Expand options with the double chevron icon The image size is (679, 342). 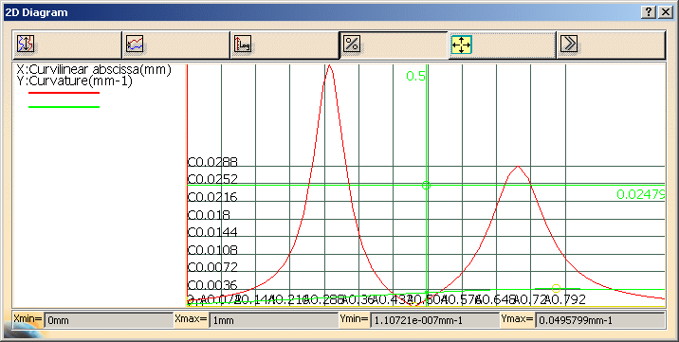(x=569, y=45)
